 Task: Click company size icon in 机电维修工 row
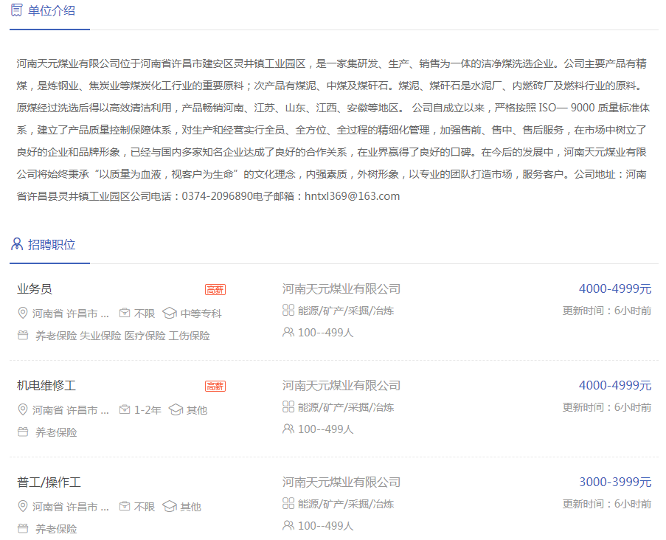coord(288,429)
